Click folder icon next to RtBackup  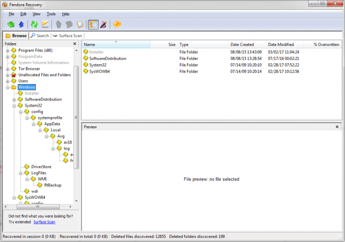(40, 185)
